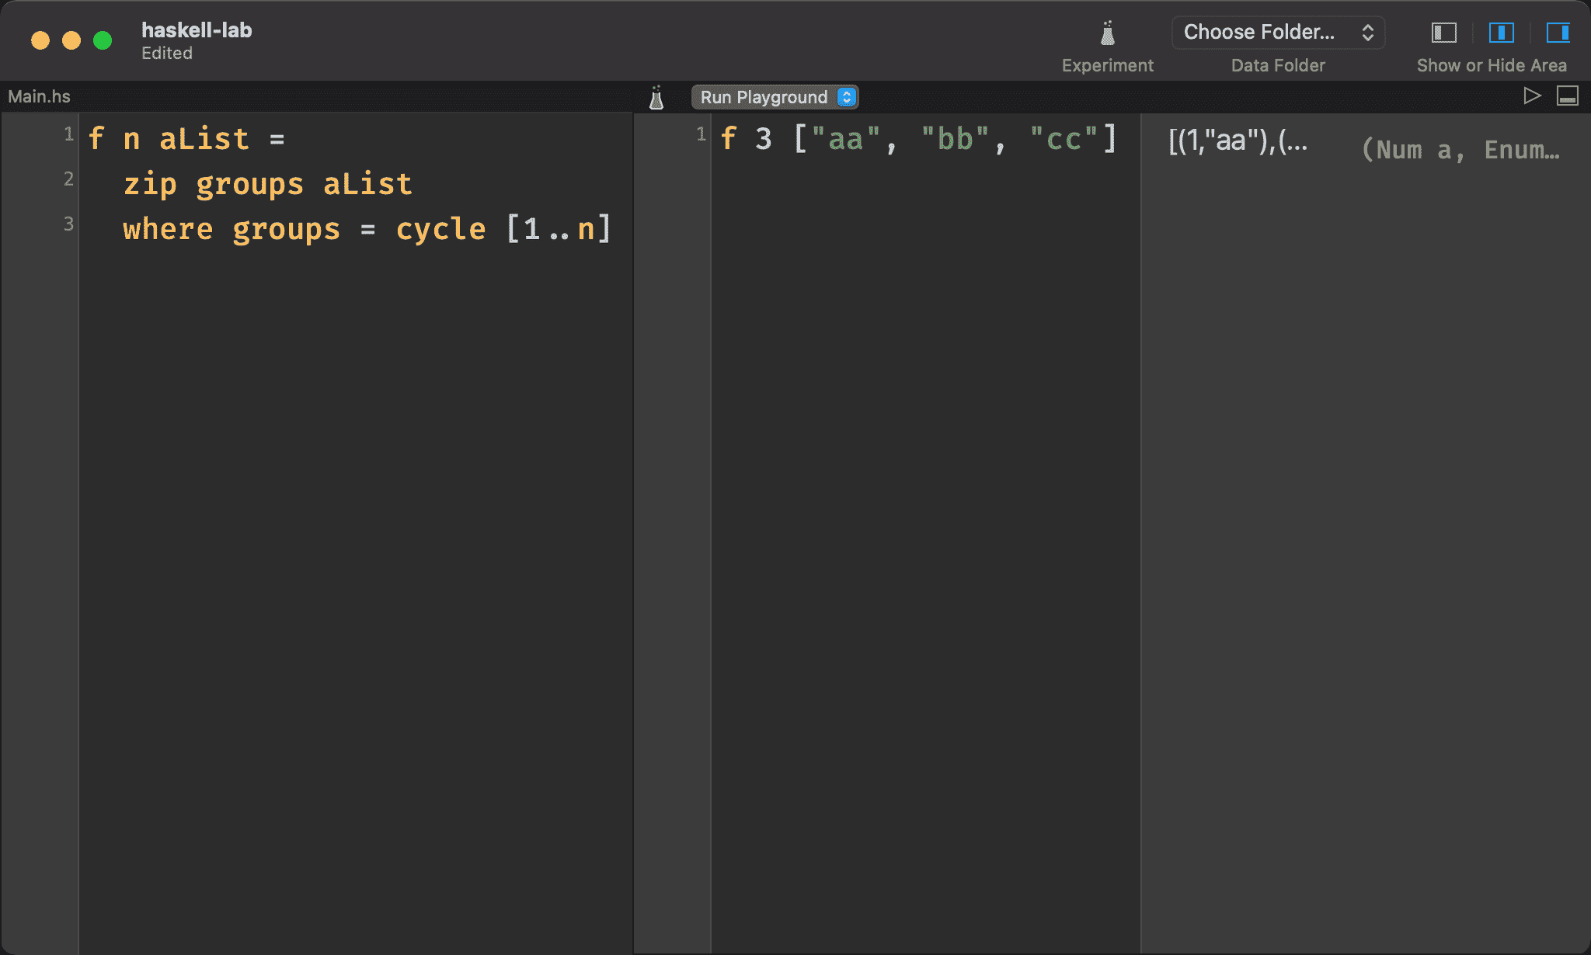Open the Choose Folder dropdown

pos(1278,33)
